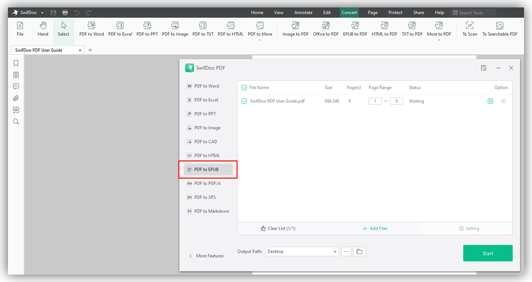Choose PDF to TXT in ribbon
The width and height of the screenshot is (532, 282).
click(203, 29)
